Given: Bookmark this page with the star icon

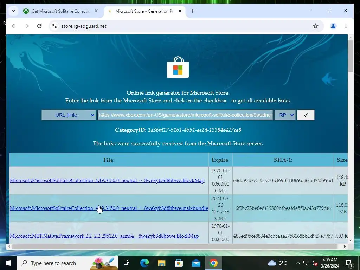Looking at the screenshot, I should (316, 26).
